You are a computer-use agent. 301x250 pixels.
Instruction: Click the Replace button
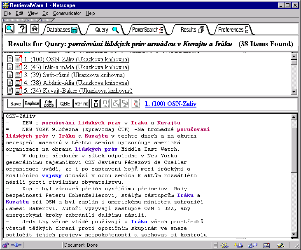click(x=32, y=104)
